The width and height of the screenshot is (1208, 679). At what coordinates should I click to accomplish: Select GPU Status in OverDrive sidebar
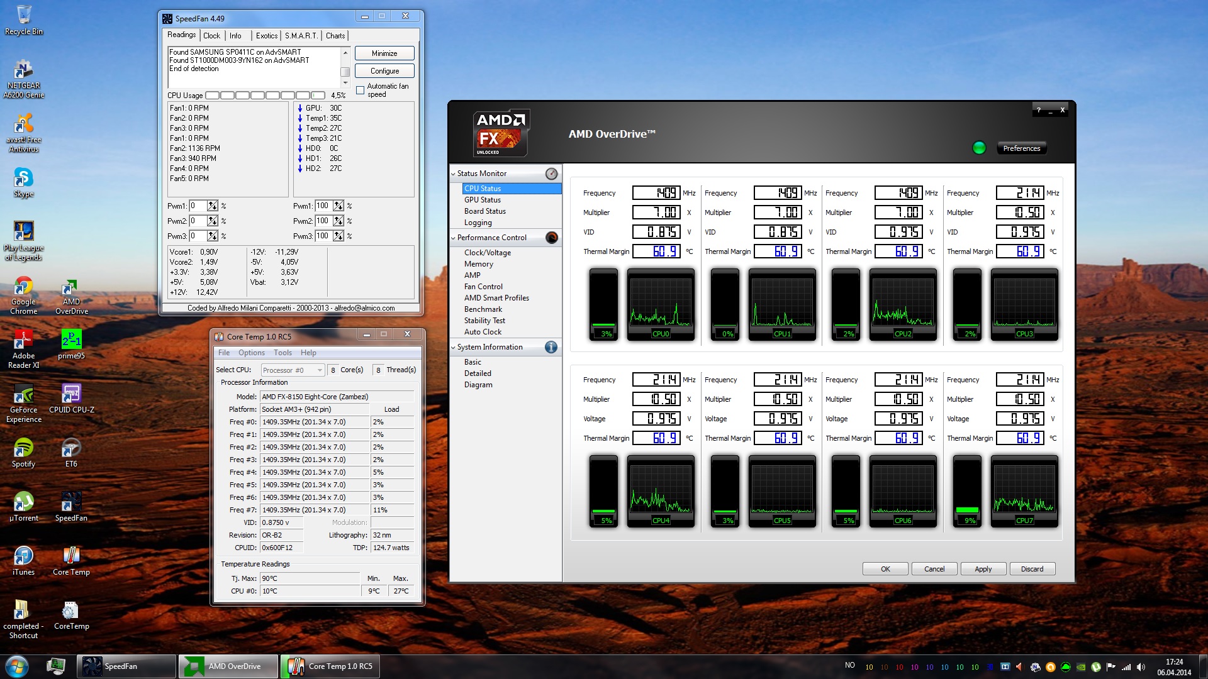483,200
